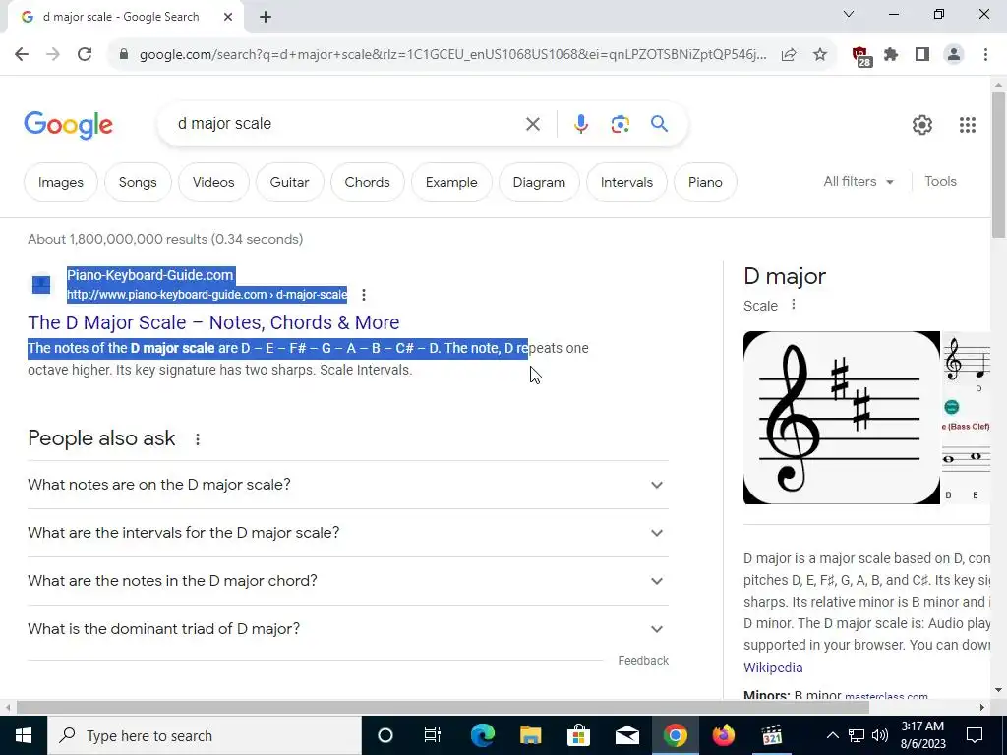Filter results by Images
This screenshot has height=755, width=1007.
60,182
